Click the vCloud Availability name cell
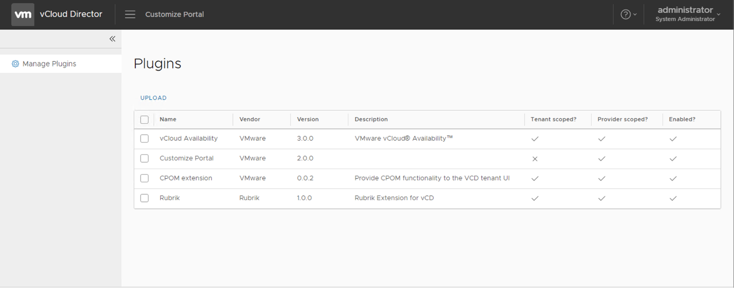This screenshot has height=288, width=734. click(x=189, y=139)
